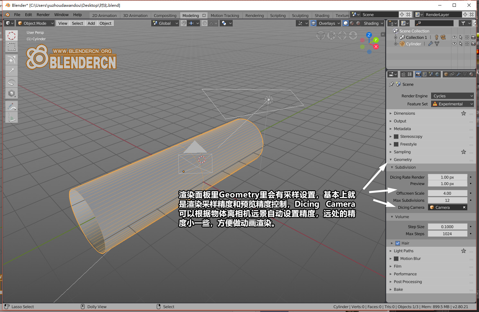This screenshot has height=312, width=479.
Task: Select the 3D Cursor tool
Action: click(12, 36)
